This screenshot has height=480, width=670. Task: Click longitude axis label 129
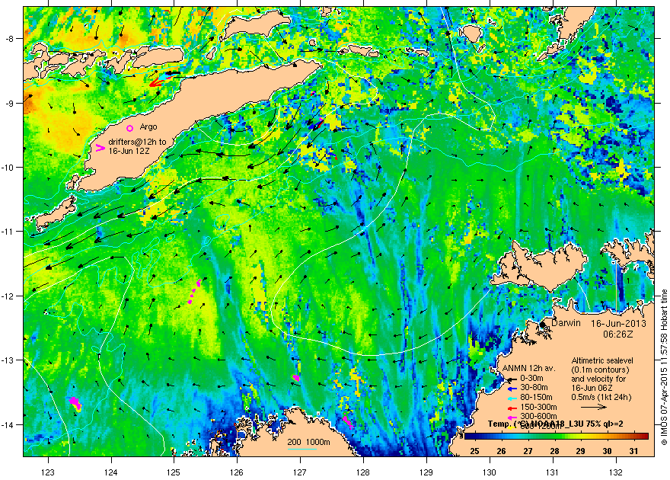[x=426, y=472]
